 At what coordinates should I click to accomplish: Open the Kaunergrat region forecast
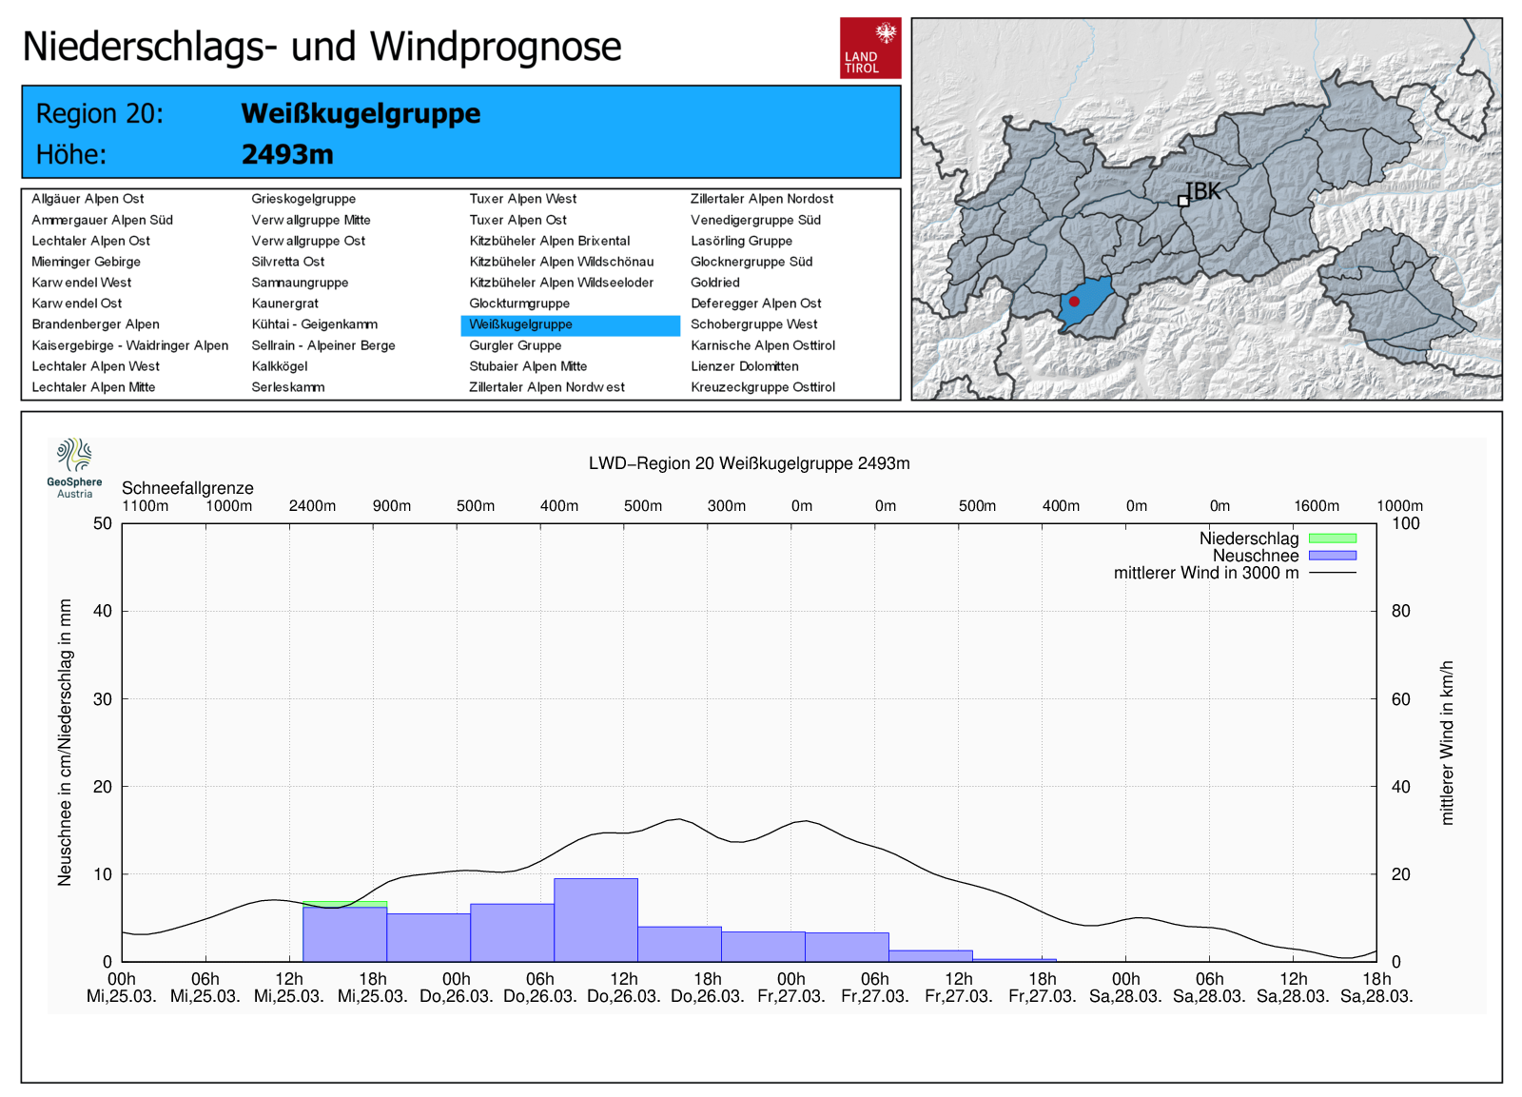point(284,304)
